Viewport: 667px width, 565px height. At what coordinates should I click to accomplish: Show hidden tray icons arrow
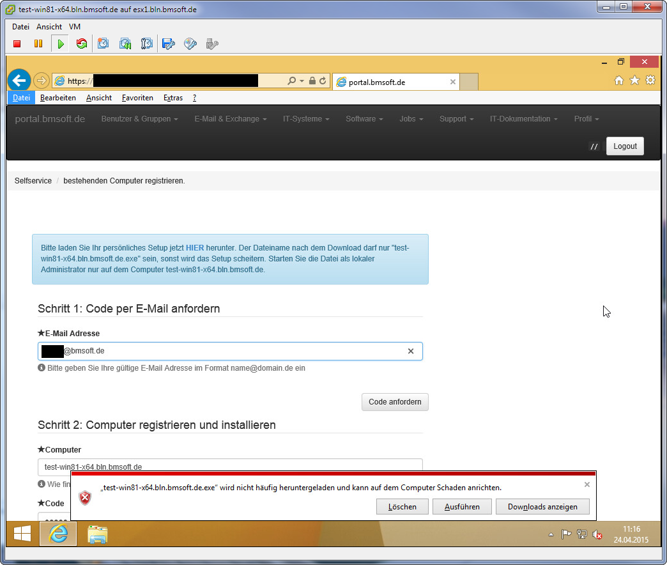click(551, 534)
